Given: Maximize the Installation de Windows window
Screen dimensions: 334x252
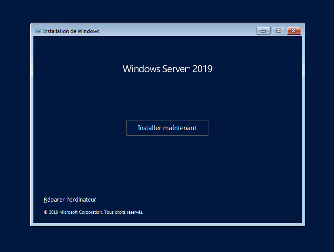Looking at the screenshot, I should [278, 31].
